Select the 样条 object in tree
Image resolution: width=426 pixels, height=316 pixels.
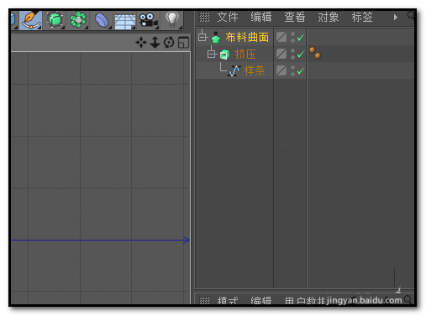255,70
